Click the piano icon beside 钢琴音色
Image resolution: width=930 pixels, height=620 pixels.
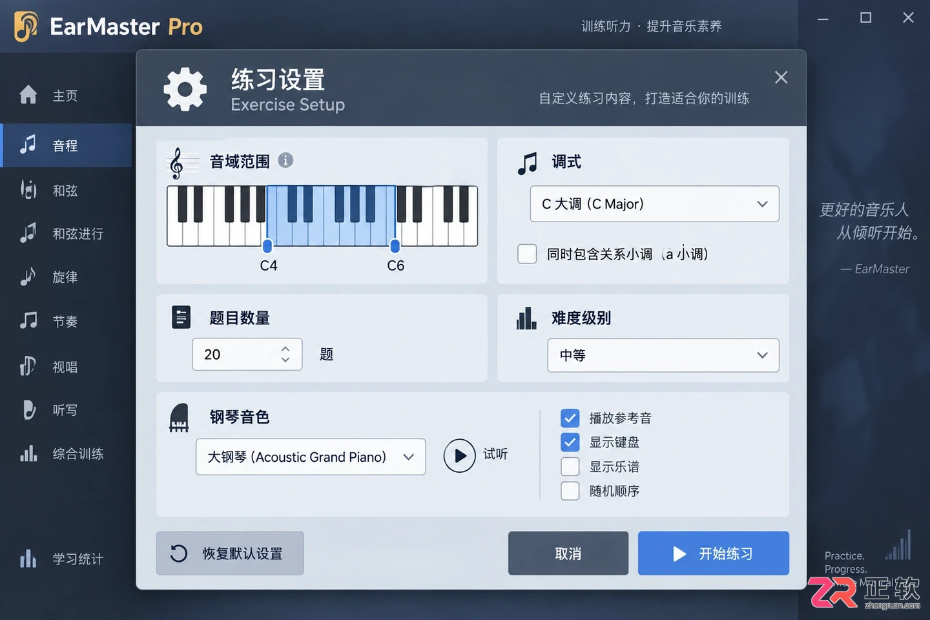point(179,418)
